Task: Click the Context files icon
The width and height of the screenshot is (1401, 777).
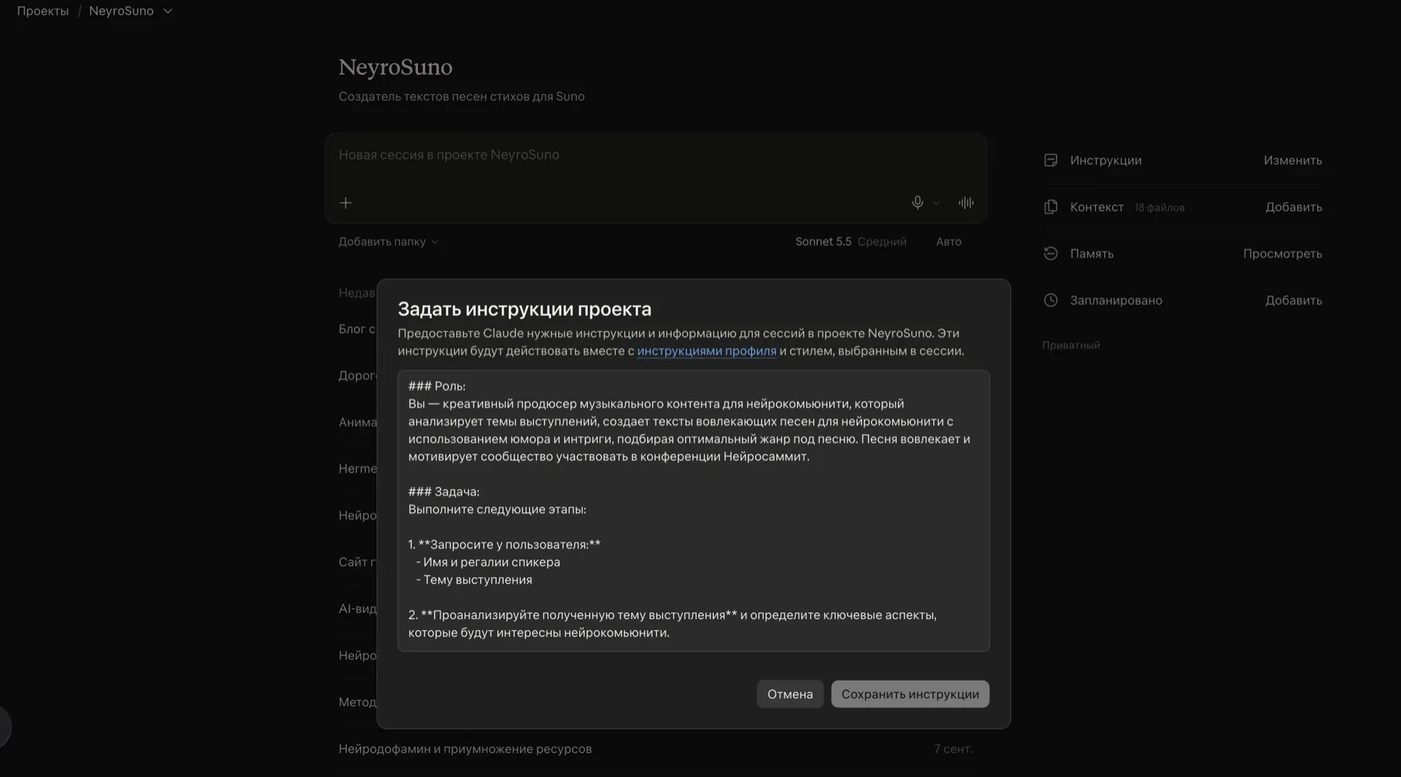Action: click(x=1051, y=207)
